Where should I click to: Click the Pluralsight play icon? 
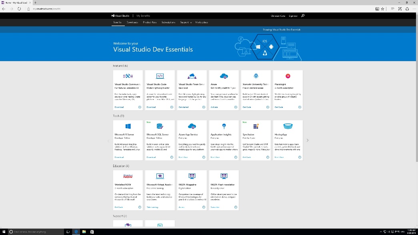(x=288, y=76)
